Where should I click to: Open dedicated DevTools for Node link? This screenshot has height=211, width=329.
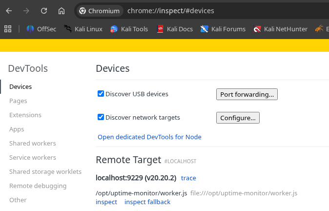tap(149, 137)
